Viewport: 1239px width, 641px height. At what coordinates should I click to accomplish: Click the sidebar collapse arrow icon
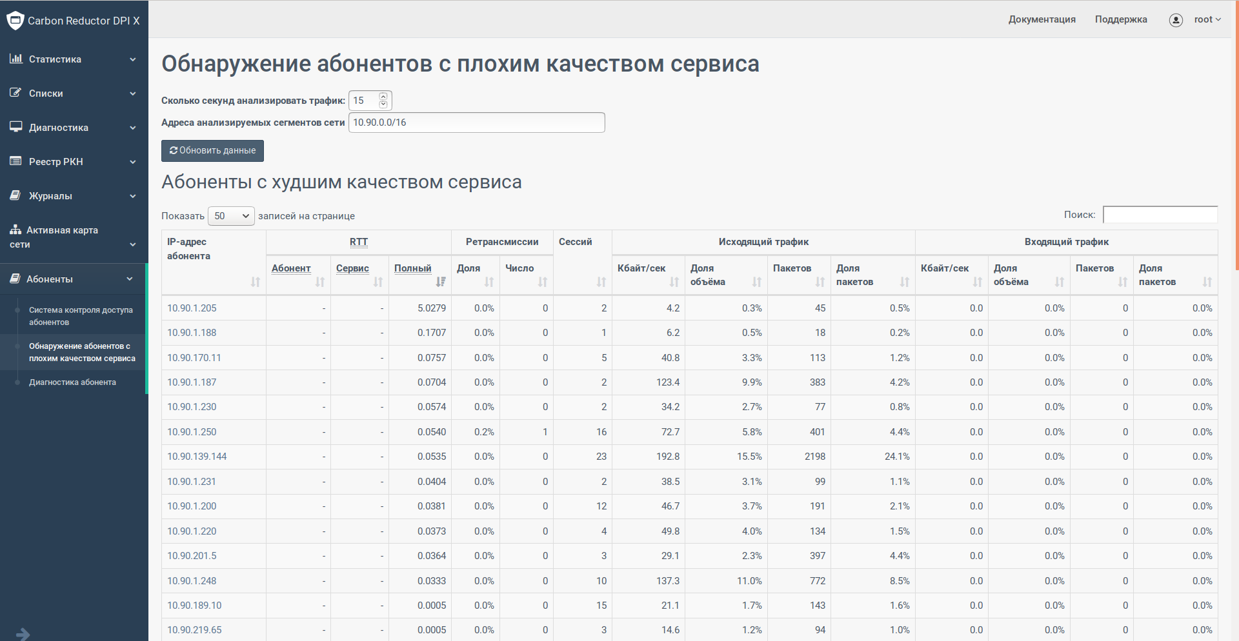23,634
